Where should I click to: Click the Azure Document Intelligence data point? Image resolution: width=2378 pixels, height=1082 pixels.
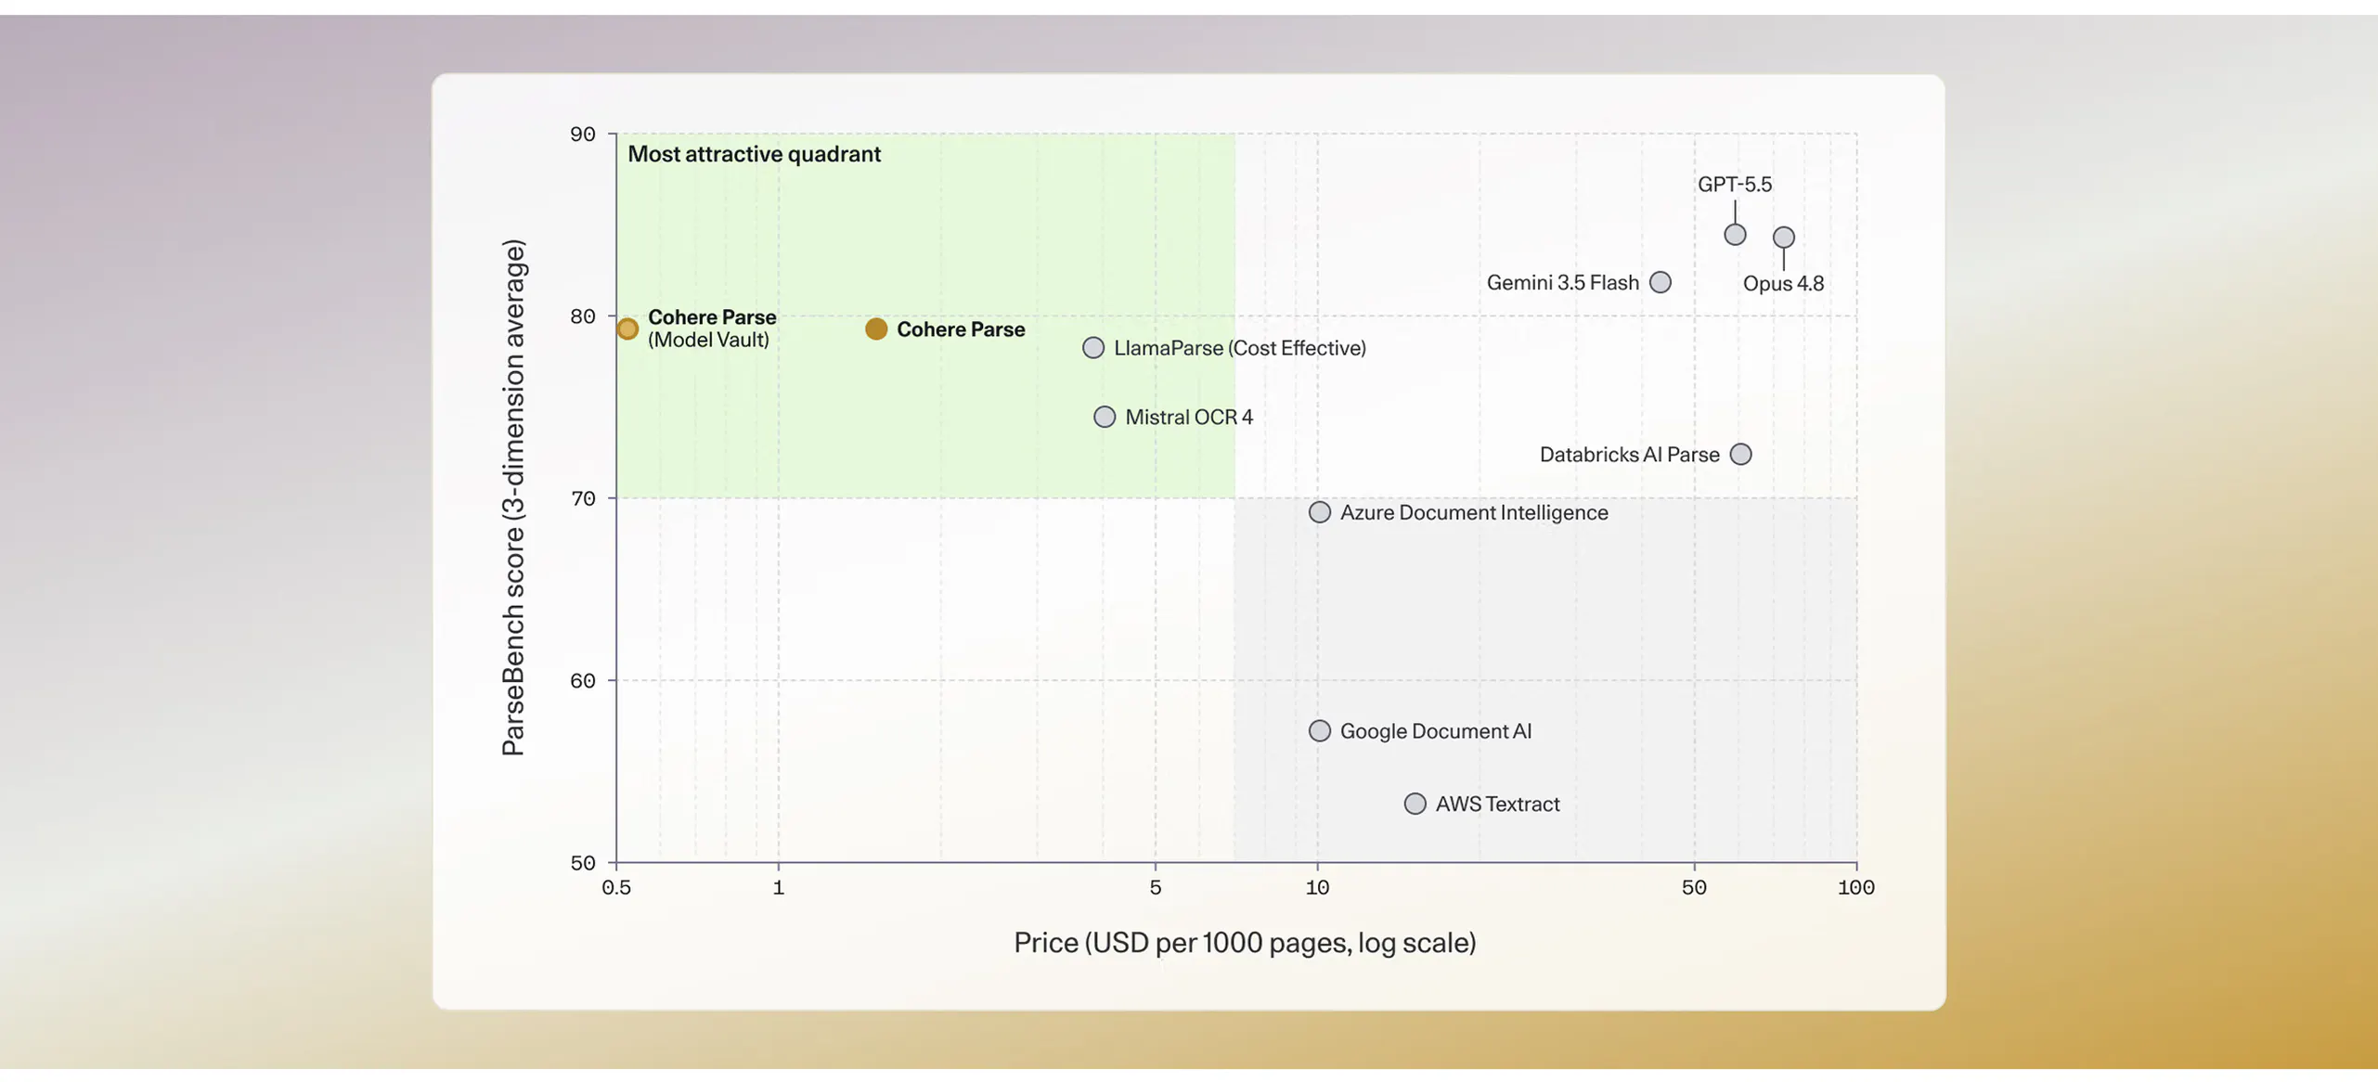click(x=1320, y=512)
